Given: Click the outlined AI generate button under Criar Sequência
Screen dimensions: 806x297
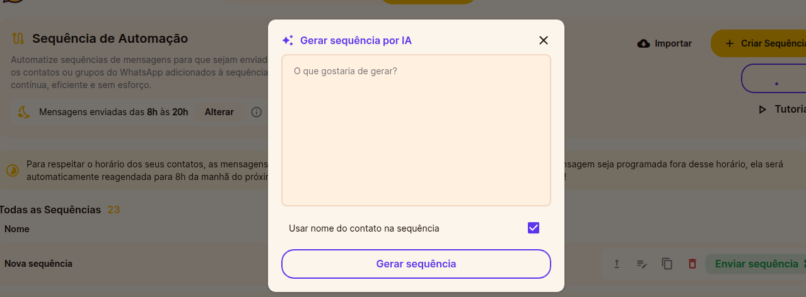Looking at the screenshot, I should pyautogui.click(x=774, y=79).
